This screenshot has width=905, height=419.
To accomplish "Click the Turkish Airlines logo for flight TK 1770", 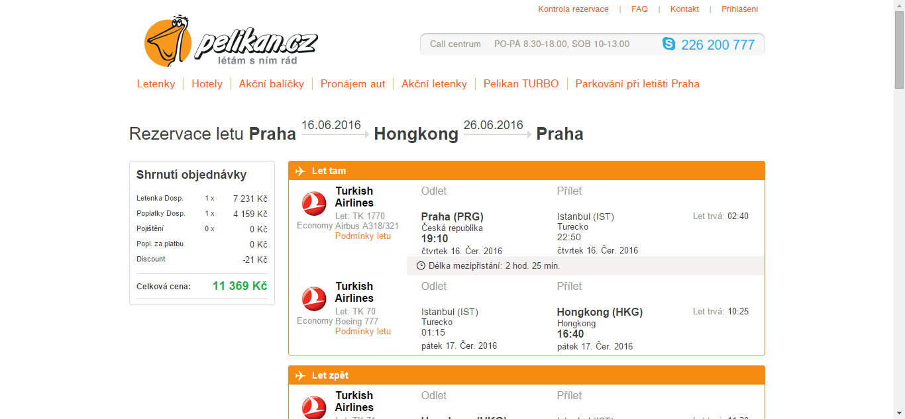I will [313, 204].
